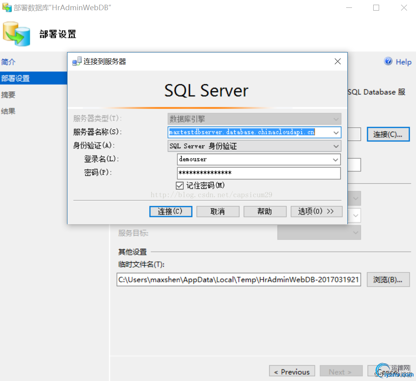
Task: Click the 连接(C)... button in the wizard
Action: [x=388, y=134]
